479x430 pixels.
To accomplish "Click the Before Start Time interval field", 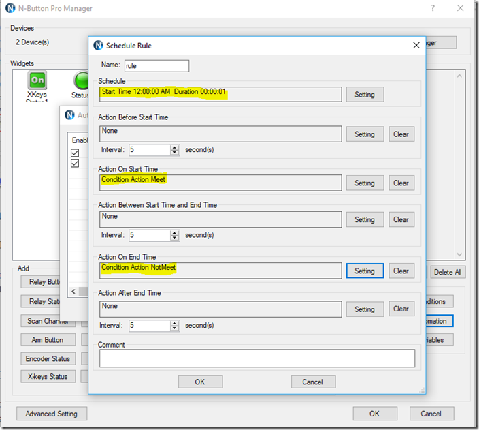I will [150, 150].
